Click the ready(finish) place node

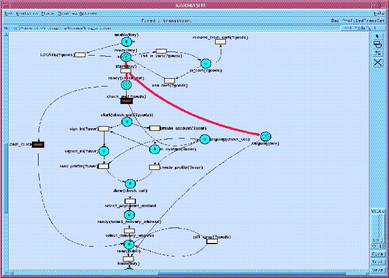pos(129,245)
